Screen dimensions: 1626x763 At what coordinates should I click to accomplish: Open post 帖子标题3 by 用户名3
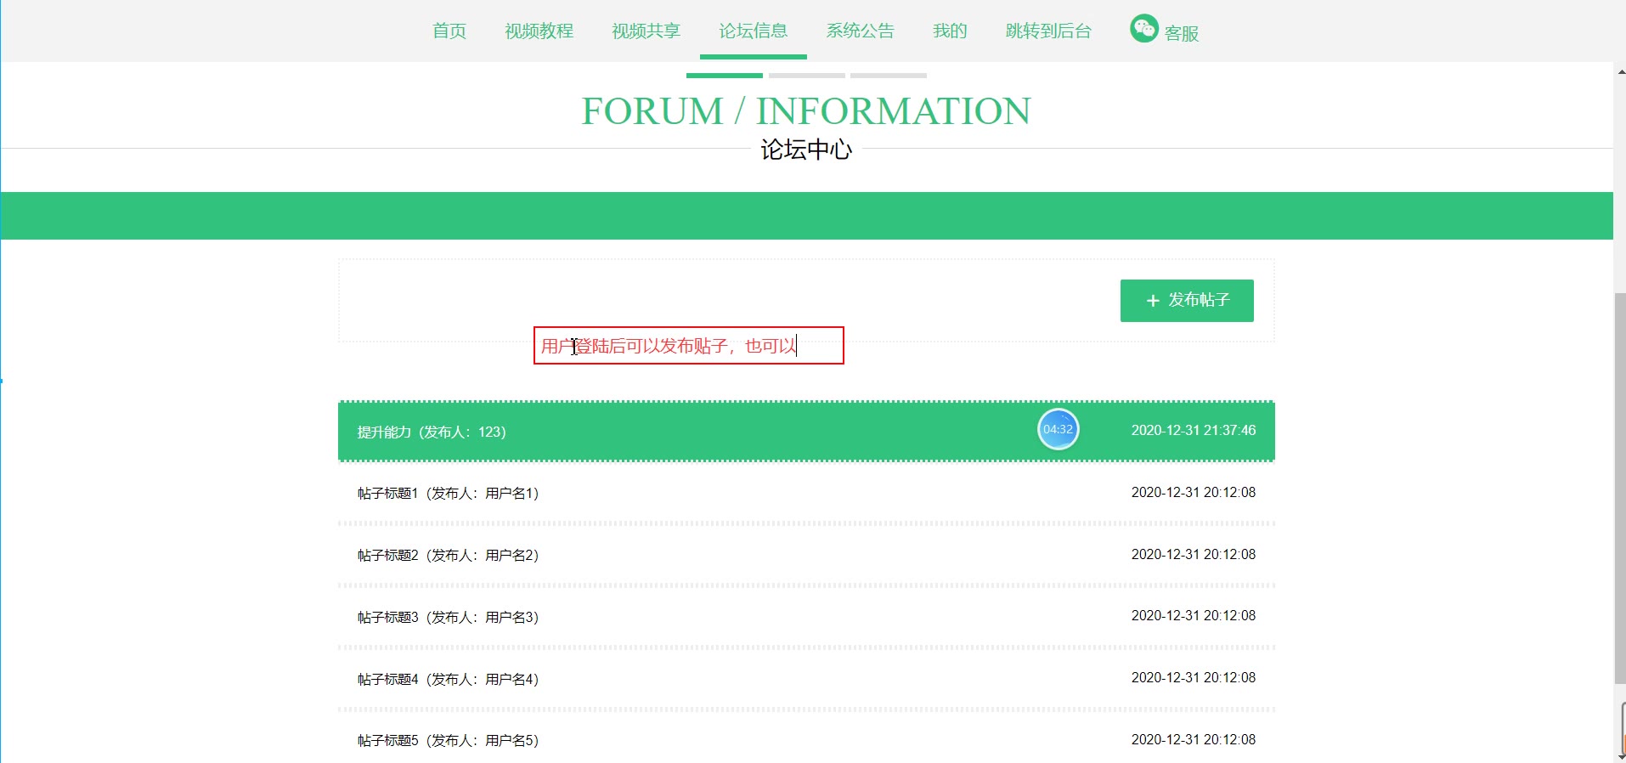click(448, 618)
